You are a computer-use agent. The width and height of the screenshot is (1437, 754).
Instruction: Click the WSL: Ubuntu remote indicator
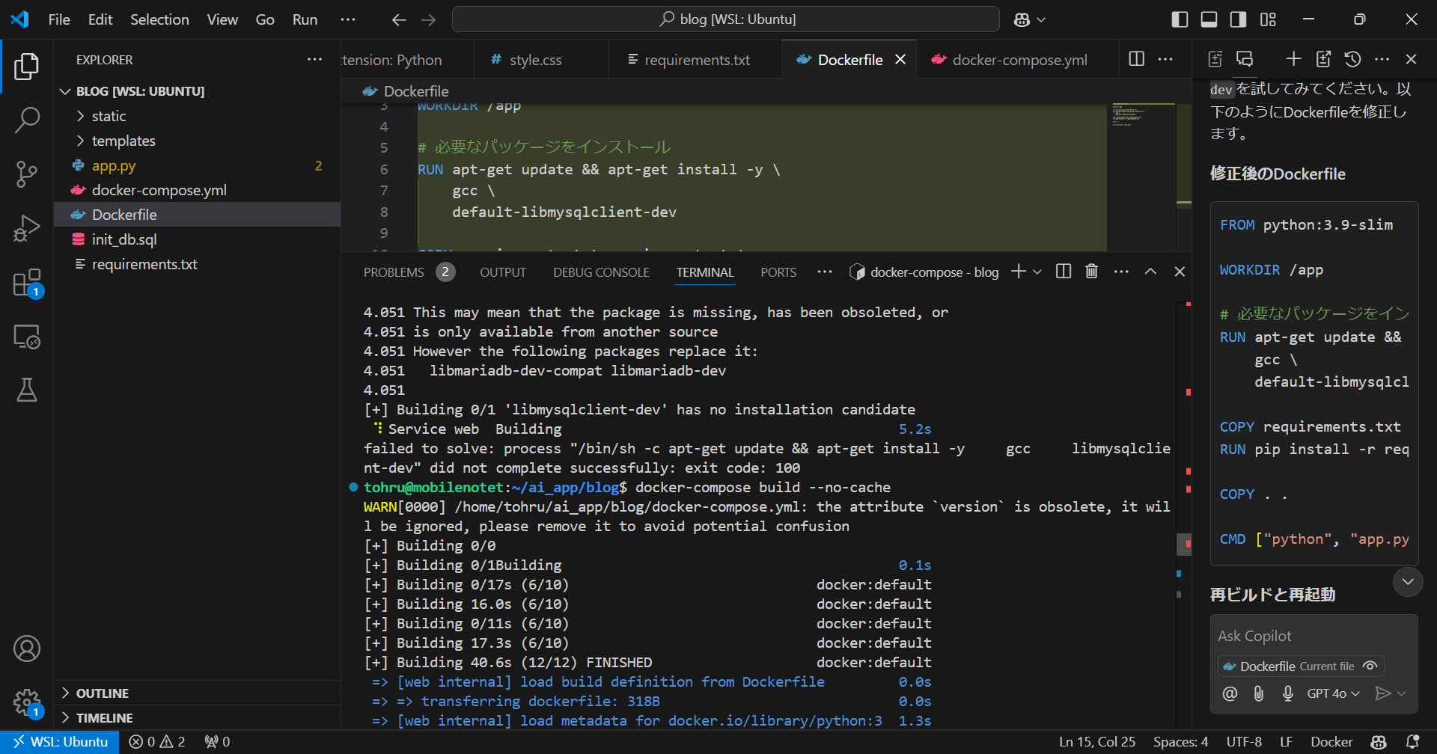coord(60,741)
